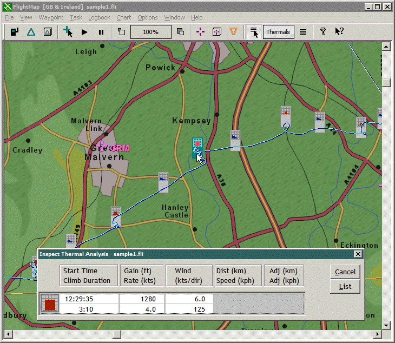Click the context help pointer icon
395x343 pixels.
tap(339, 32)
